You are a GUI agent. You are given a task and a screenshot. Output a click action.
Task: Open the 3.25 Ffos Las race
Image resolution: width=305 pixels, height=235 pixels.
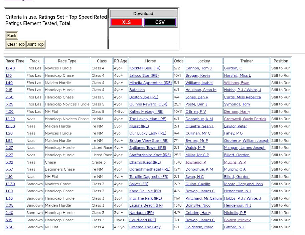pyautogui.click(x=9, y=104)
